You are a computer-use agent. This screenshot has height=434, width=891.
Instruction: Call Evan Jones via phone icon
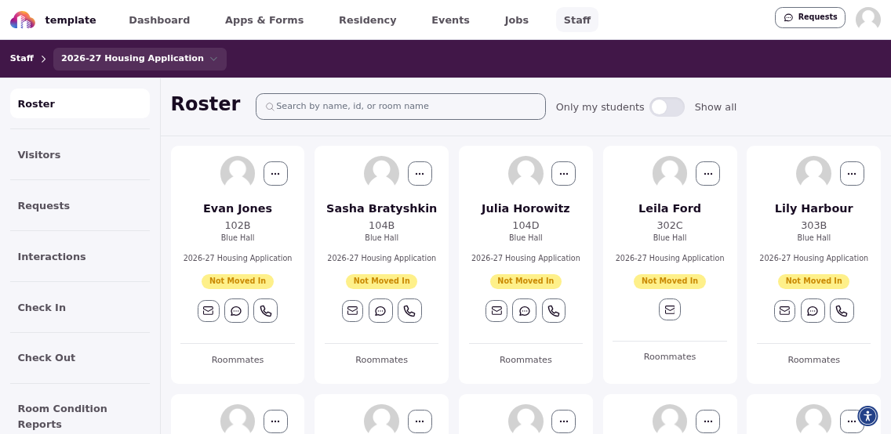point(265,311)
